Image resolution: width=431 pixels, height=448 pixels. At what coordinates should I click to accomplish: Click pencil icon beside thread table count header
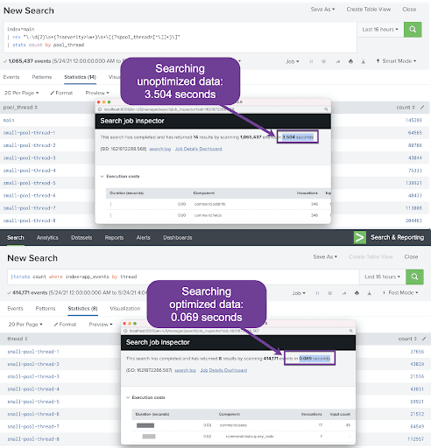point(424,339)
